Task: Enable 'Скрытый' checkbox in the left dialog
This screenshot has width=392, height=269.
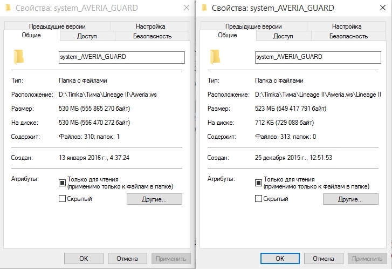Action: [62, 199]
